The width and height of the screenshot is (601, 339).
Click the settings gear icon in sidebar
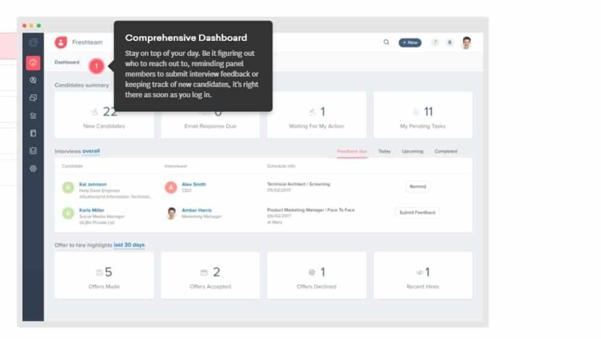[33, 169]
